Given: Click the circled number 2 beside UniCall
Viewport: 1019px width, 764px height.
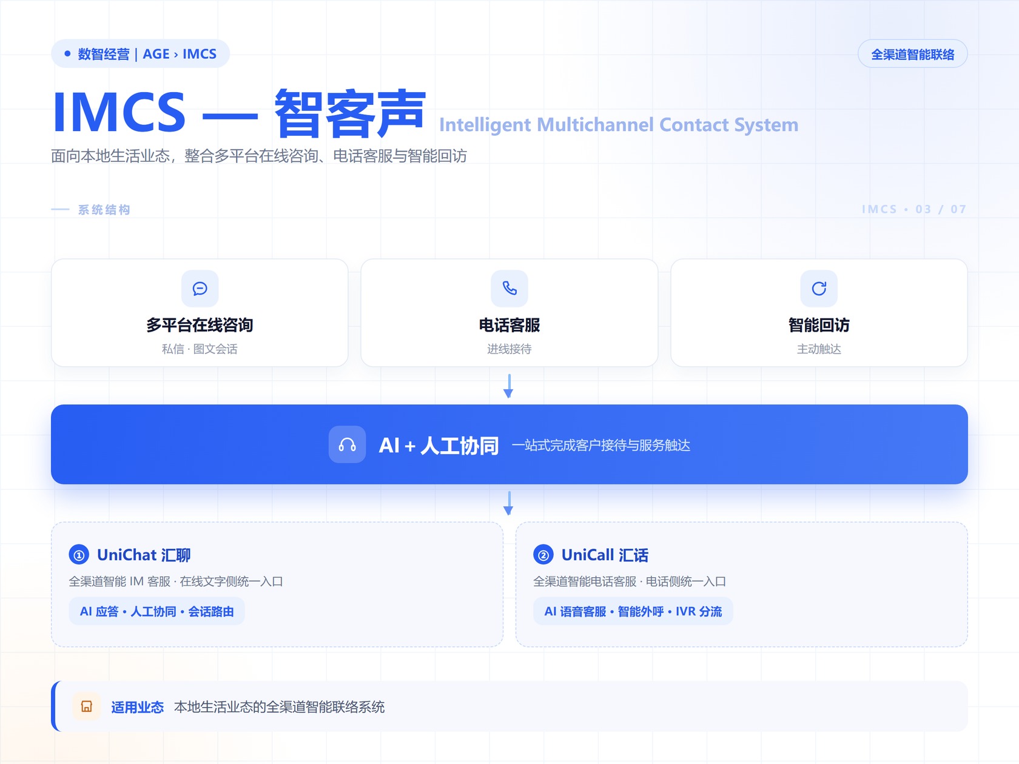Looking at the screenshot, I should (x=543, y=555).
